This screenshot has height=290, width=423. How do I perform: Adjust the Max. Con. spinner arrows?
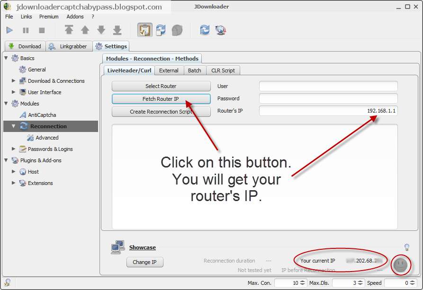(303, 283)
